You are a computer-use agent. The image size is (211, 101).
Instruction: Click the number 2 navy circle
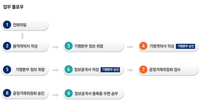point(7,46)
